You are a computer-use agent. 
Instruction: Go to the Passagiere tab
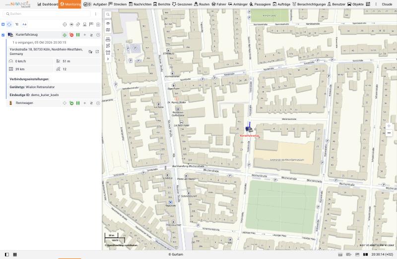click(260, 4)
